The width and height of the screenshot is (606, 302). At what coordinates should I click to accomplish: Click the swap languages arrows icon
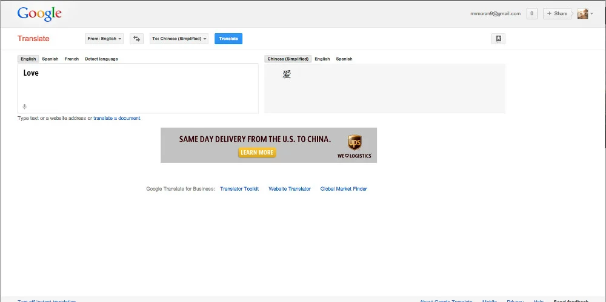coord(136,39)
